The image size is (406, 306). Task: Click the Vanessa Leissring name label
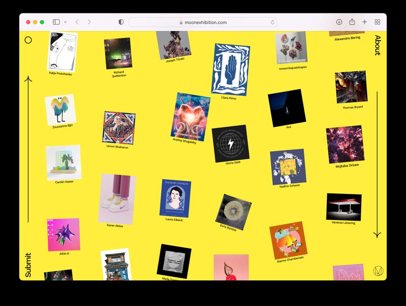(x=343, y=223)
